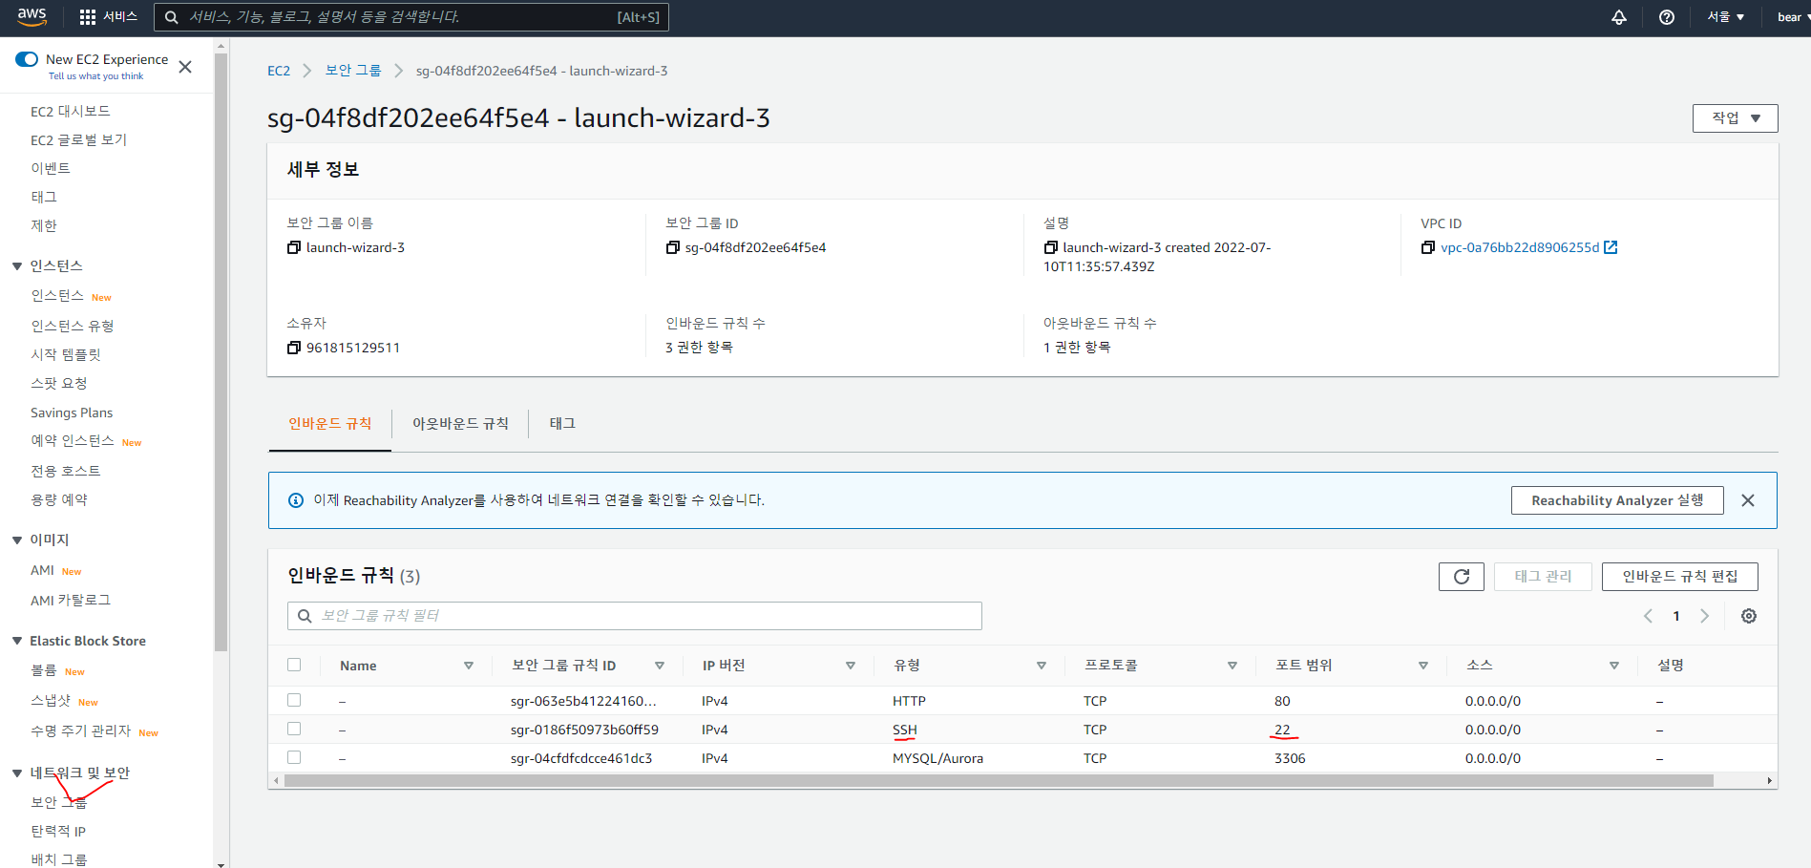Sort by Name column arrow
Screen dimensions: 1811x868
point(469,666)
